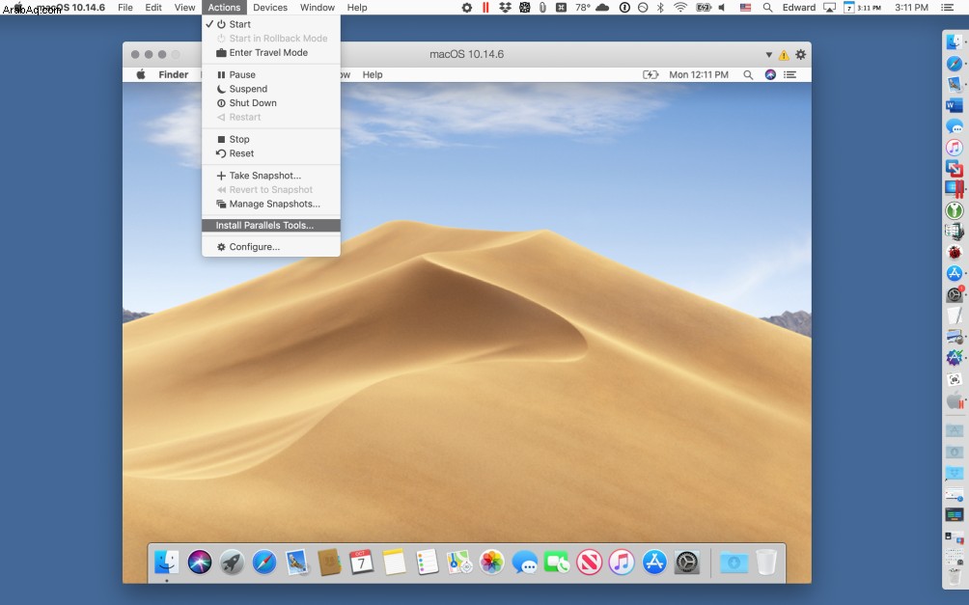Screen dimensions: 969x605
Task: Open Messages in the host side Dock
Action: tap(955, 126)
